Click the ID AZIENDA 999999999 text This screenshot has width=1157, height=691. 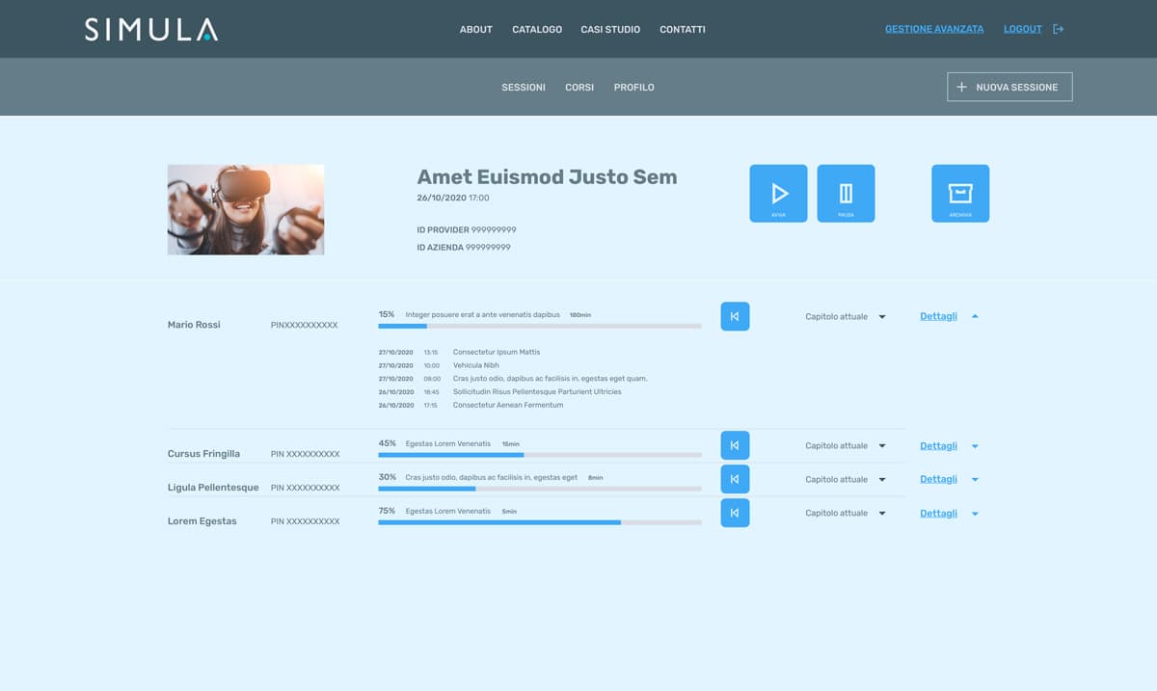(x=464, y=248)
